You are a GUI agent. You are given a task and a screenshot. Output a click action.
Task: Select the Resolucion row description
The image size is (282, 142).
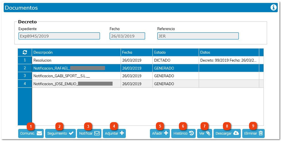76,60
